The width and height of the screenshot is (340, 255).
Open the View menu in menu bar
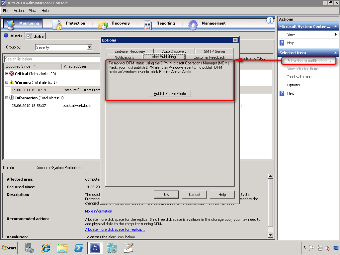pyautogui.click(x=33, y=11)
